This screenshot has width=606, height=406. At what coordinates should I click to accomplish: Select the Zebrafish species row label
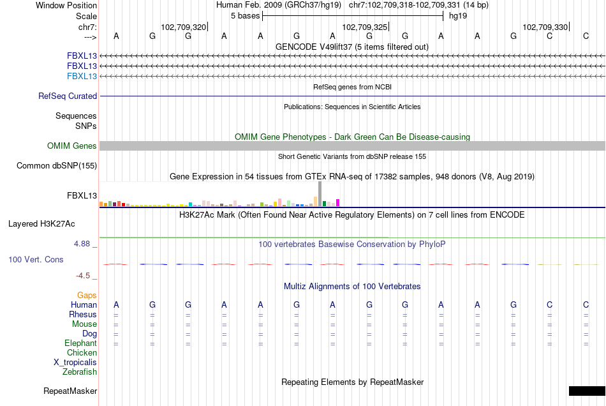click(80, 372)
